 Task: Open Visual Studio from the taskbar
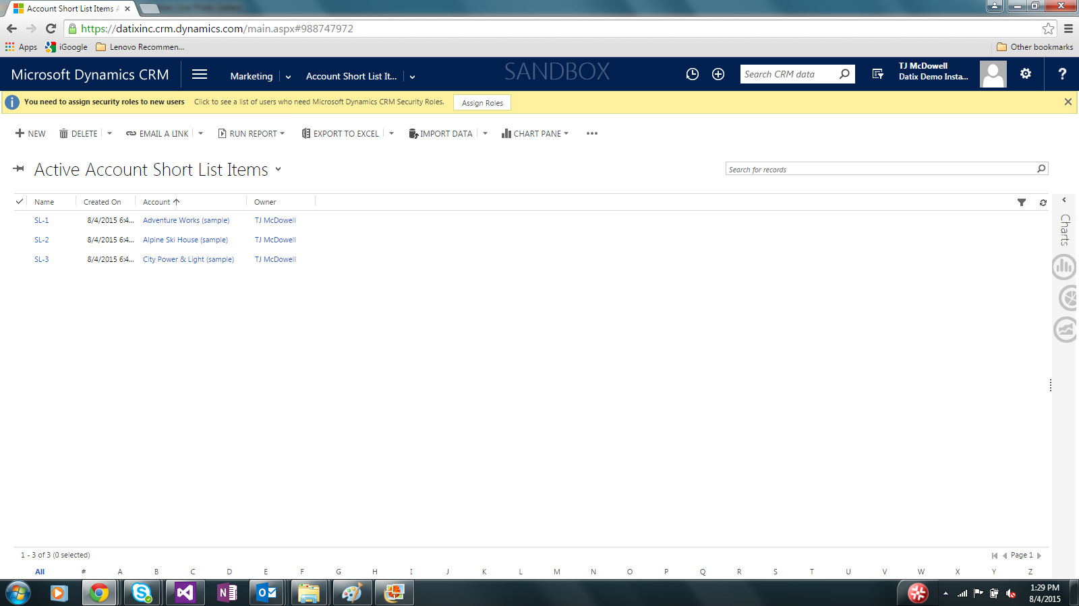click(185, 593)
